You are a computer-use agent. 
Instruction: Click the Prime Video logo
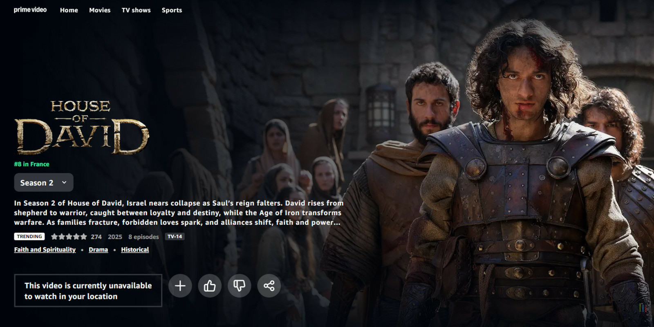tap(30, 10)
